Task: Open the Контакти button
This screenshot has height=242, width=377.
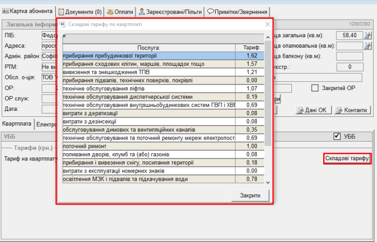Action: click(x=351, y=110)
